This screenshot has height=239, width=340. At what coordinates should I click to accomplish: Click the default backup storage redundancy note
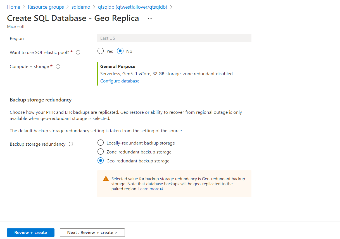96,131
